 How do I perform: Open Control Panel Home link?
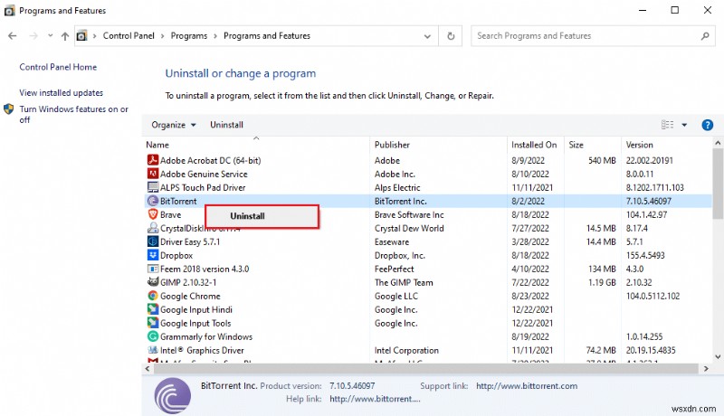tap(58, 67)
